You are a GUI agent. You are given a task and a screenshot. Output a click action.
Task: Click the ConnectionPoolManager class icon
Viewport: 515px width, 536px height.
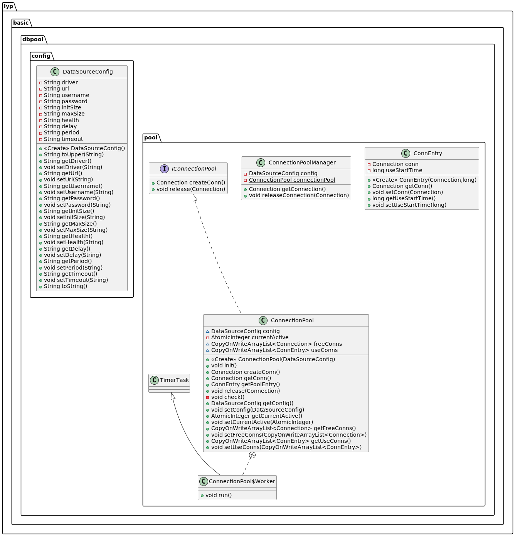tap(261, 162)
